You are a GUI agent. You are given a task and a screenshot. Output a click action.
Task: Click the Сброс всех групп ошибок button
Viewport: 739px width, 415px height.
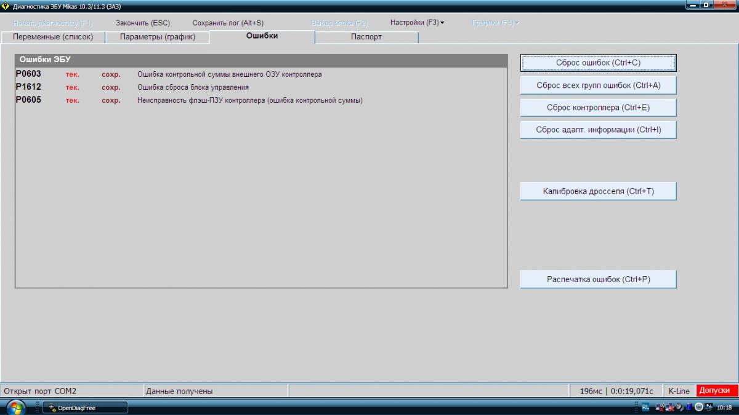pyautogui.click(x=599, y=85)
